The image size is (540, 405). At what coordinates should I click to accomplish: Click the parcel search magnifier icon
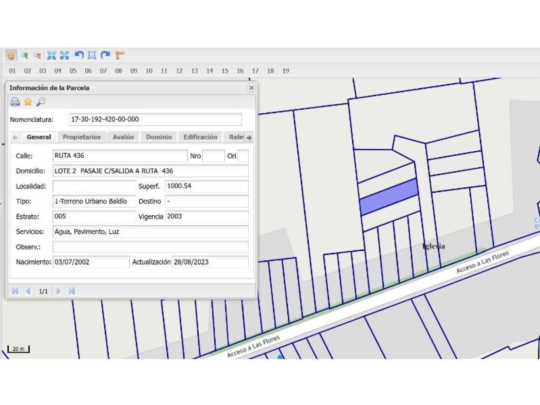tap(41, 102)
